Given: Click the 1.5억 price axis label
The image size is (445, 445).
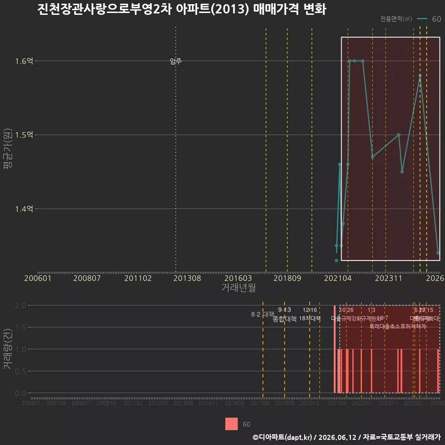Looking at the screenshot, I should 24,135.
